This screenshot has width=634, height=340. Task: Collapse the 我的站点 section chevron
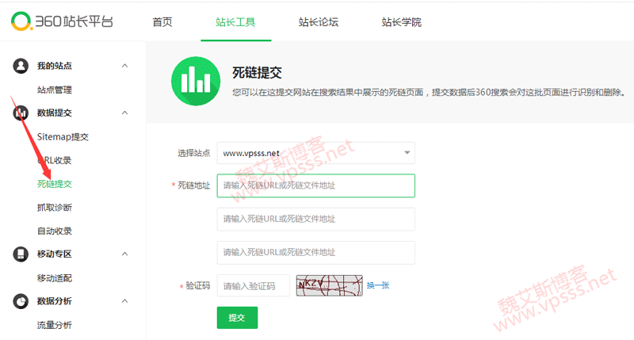coord(124,66)
